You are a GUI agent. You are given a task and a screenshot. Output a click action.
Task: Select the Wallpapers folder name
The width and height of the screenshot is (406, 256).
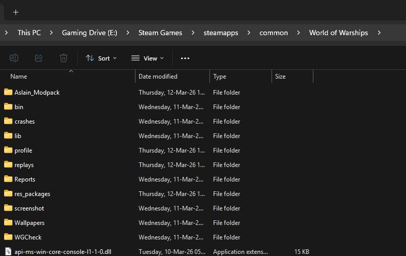click(29, 223)
